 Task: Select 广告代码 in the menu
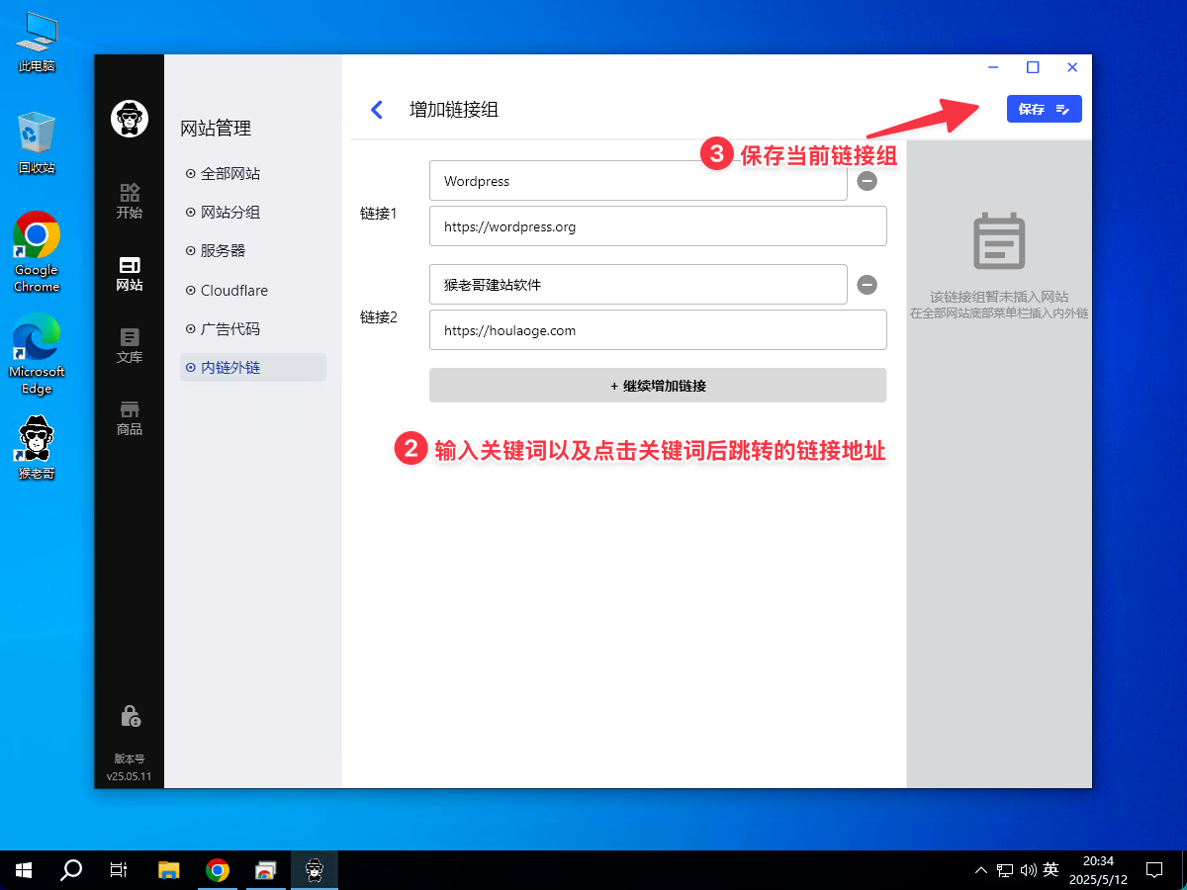coord(253,329)
